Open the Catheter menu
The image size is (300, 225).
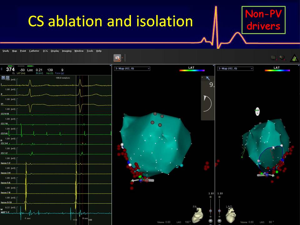tap(34, 51)
